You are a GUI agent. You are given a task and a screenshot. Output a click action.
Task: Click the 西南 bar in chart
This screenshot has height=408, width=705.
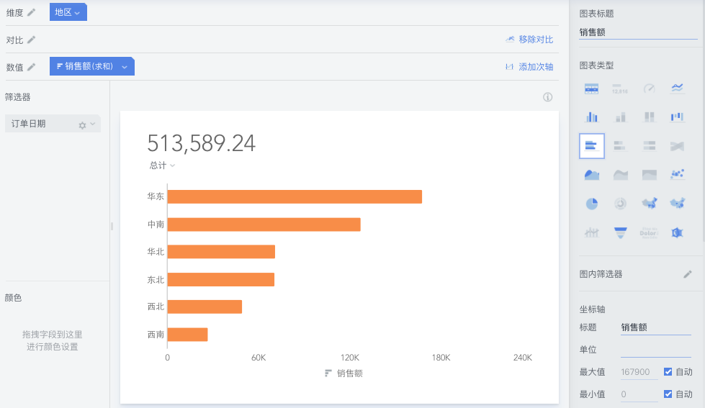click(x=187, y=335)
